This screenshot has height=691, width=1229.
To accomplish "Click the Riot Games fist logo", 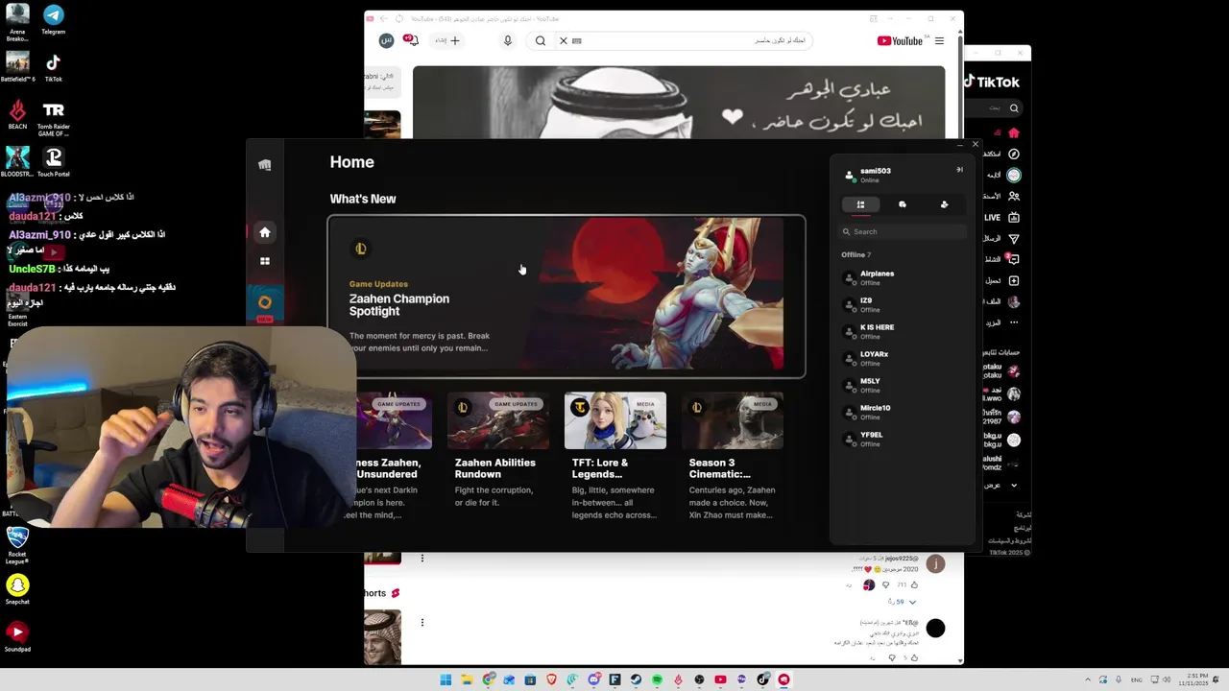I will point(265,165).
